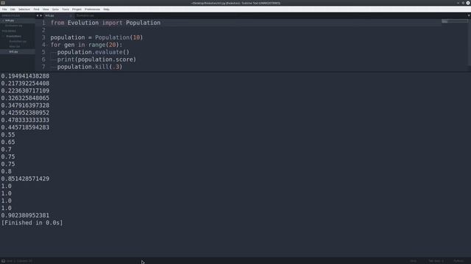
Task: Open the Project menu
Action: tap(77, 10)
